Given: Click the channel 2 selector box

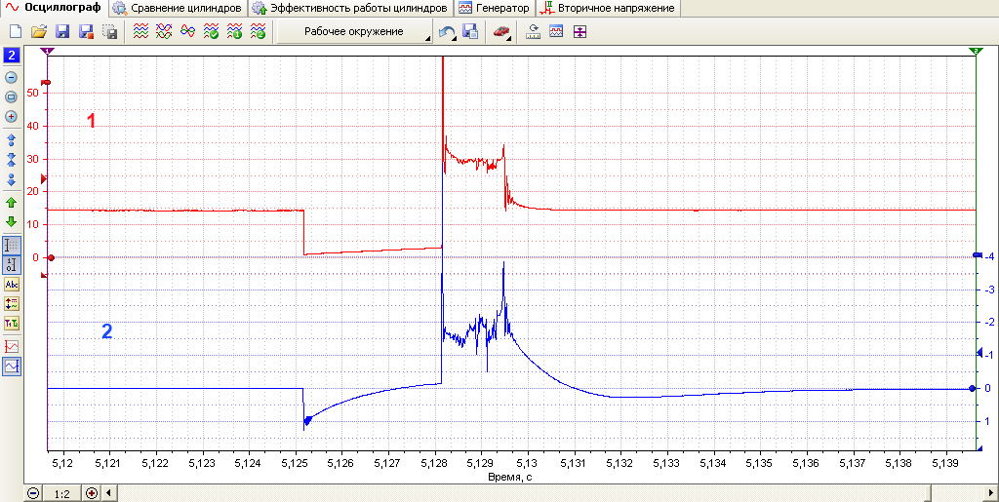Looking at the screenshot, I should pyautogui.click(x=12, y=55).
